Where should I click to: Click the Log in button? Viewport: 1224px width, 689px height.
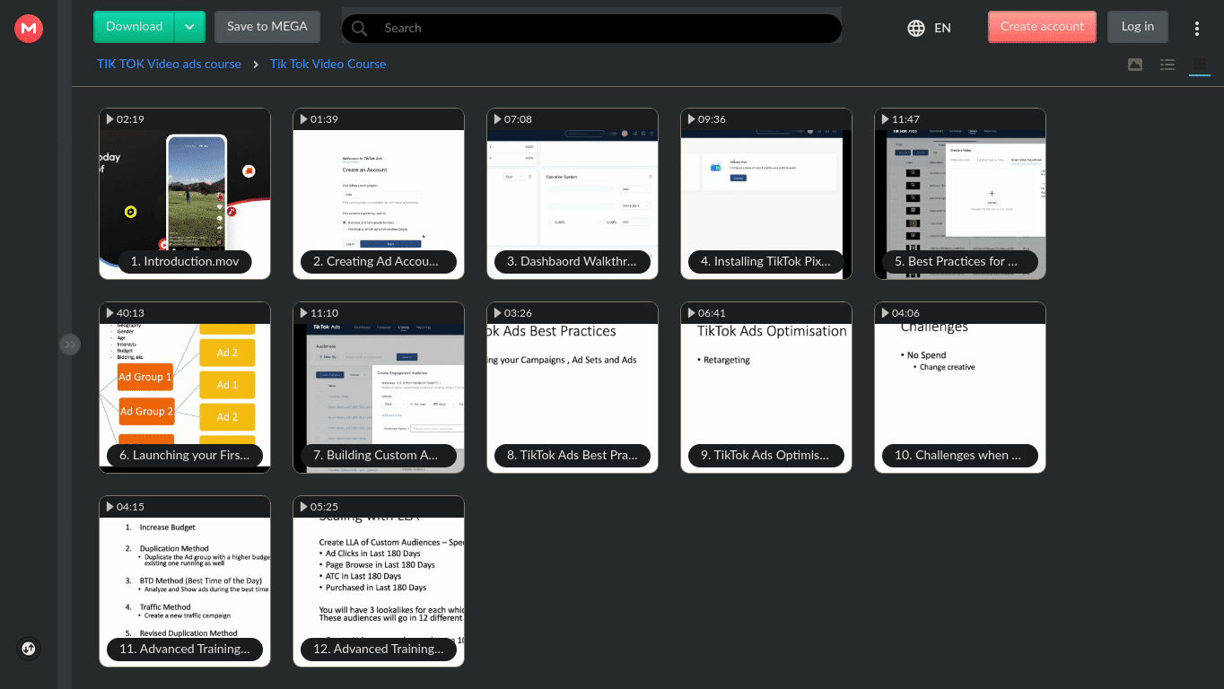(1138, 27)
